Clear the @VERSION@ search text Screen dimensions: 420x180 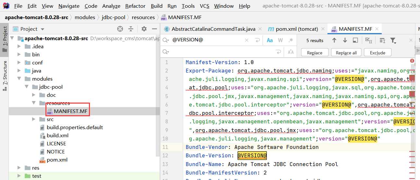tap(247, 40)
